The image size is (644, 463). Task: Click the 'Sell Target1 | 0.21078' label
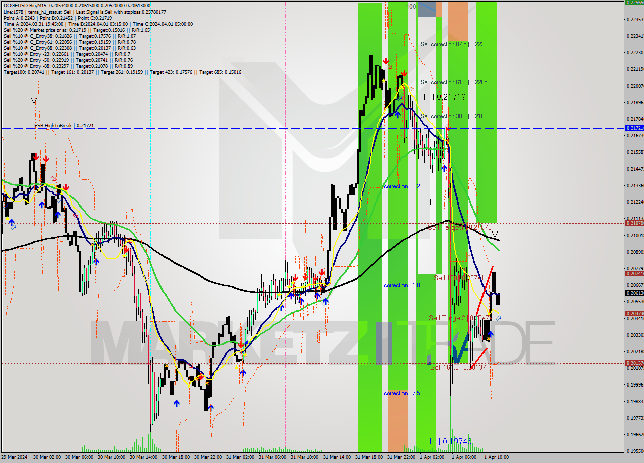459,227
